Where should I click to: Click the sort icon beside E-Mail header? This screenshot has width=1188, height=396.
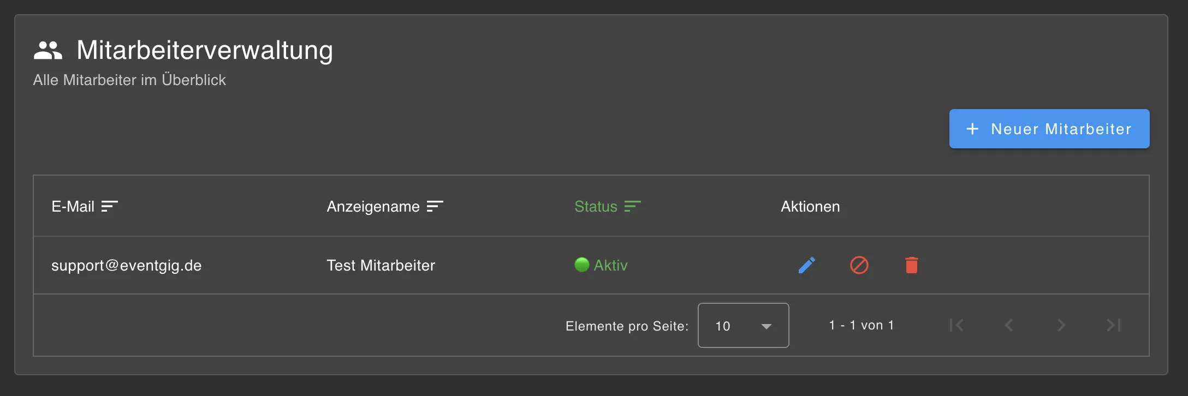point(109,206)
